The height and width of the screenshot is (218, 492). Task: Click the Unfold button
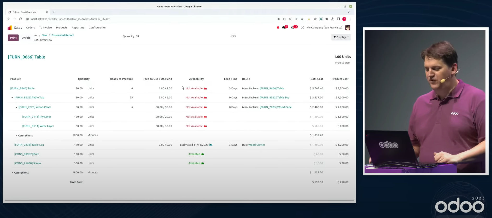tap(26, 38)
